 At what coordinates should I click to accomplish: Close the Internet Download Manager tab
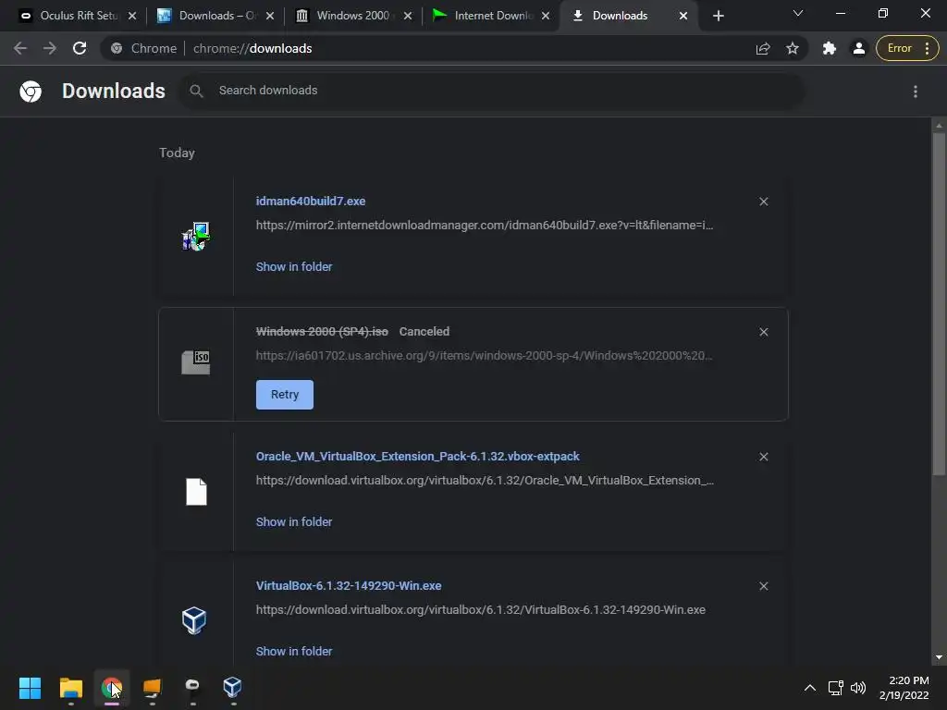coord(546,17)
